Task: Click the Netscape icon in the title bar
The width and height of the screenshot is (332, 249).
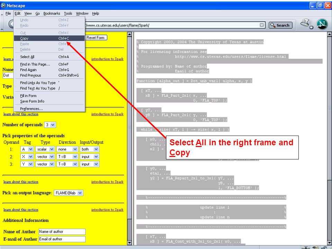Action: (x=3, y=5)
